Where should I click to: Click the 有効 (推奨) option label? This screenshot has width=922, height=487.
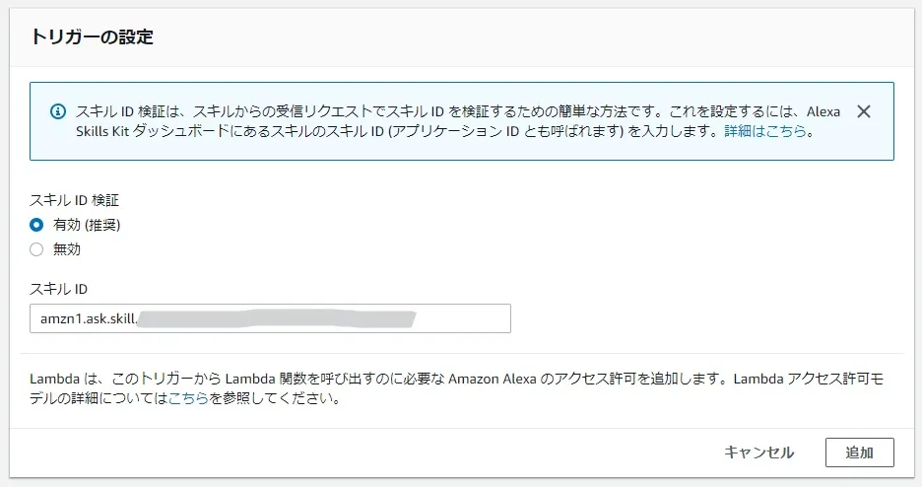[87, 225]
